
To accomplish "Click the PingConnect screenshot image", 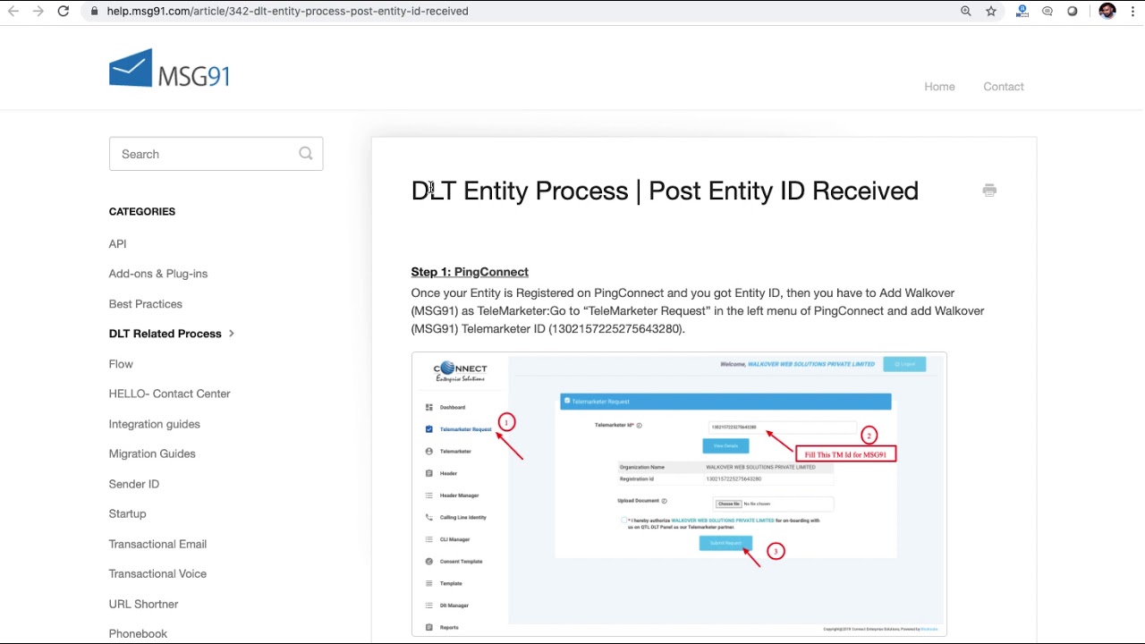I will (x=679, y=494).
